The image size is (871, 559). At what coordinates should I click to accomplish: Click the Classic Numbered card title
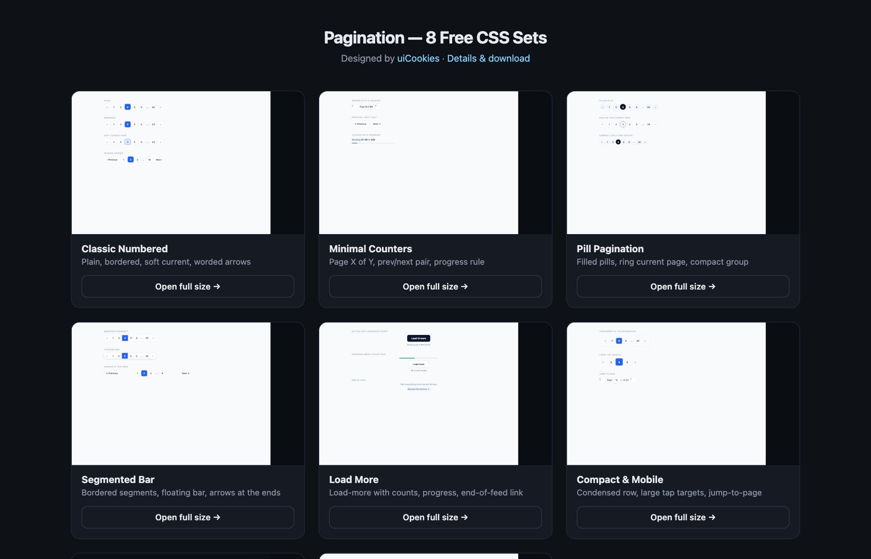coord(124,249)
